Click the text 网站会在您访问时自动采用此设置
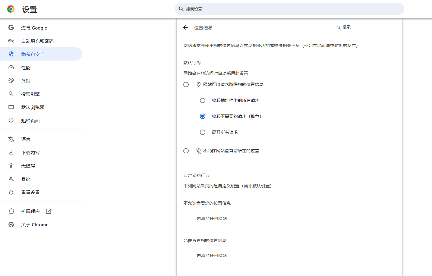This screenshot has height=276, width=432. (216, 73)
